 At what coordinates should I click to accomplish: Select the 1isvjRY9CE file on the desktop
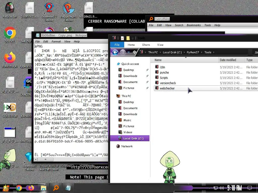point(29,10)
